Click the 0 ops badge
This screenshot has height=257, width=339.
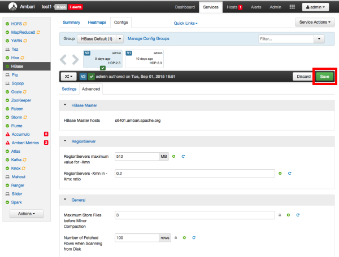[60, 7]
